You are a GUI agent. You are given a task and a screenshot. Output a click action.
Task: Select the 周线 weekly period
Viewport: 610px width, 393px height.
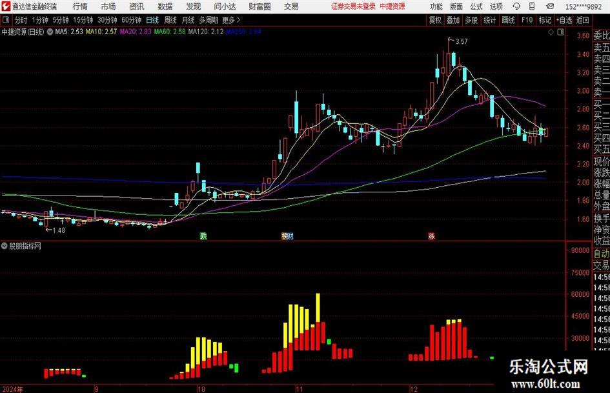coord(170,20)
